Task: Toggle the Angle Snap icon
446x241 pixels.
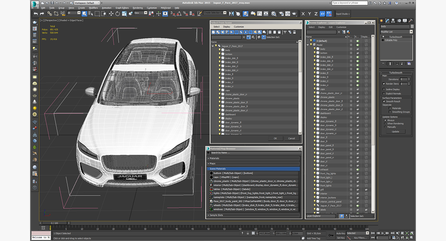Action: click(179, 14)
